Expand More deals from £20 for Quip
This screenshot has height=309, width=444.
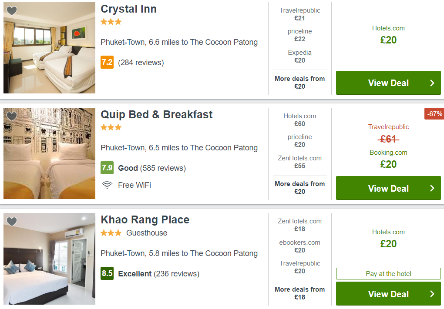(299, 187)
